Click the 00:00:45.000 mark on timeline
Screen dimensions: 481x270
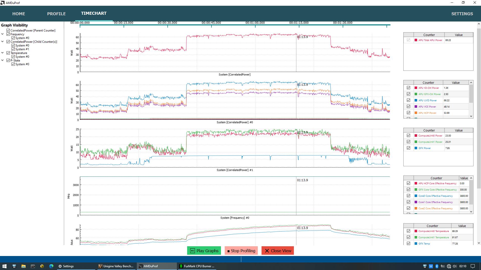211,23
